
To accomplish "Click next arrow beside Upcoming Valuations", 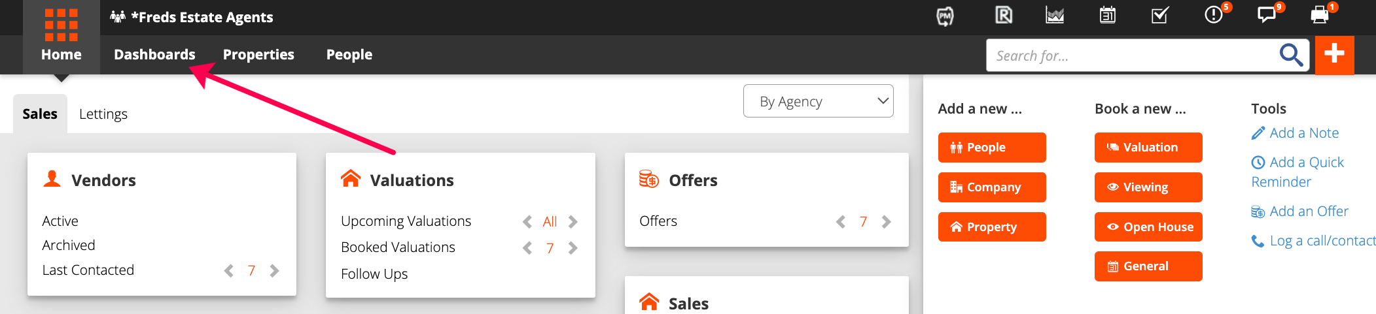I will (x=573, y=222).
